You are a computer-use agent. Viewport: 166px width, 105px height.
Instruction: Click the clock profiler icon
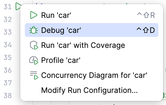pyautogui.click(x=34, y=60)
